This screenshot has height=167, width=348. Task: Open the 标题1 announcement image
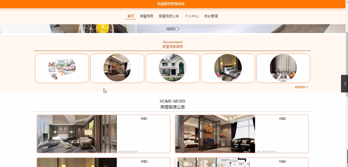click(77, 134)
